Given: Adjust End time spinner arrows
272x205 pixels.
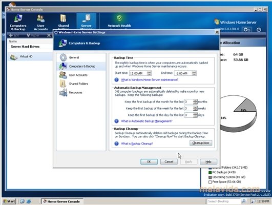Looking at the screenshot, I should (194, 73).
